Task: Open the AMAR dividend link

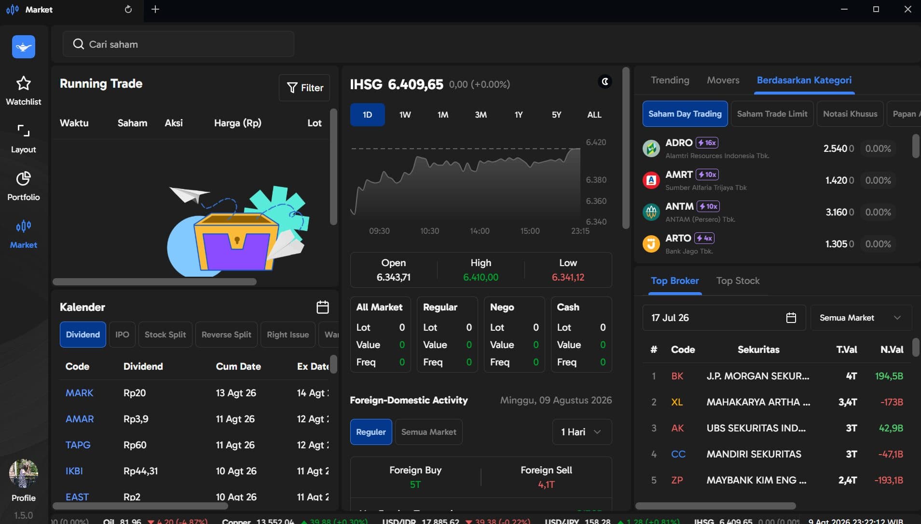Action: pos(80,419)
